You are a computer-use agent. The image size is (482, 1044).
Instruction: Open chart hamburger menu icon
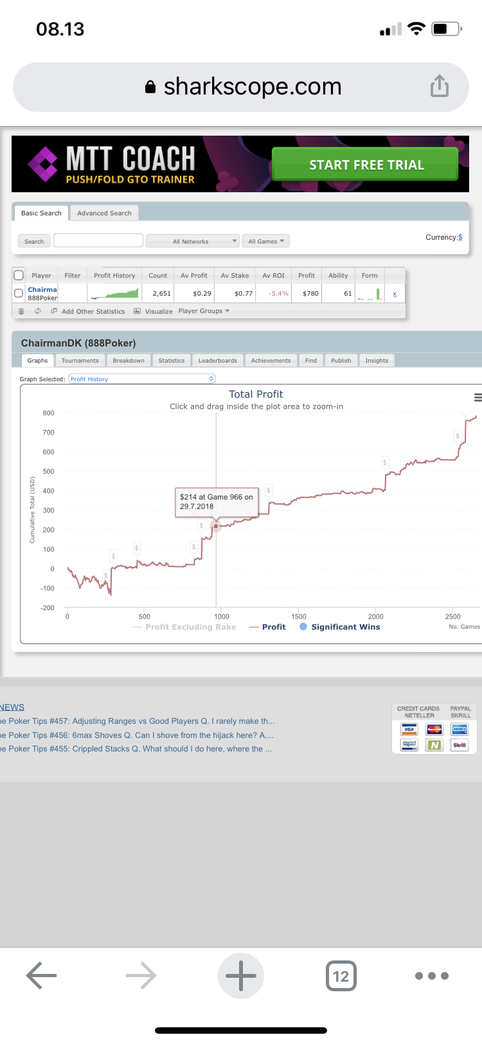(x=478, y=398)
